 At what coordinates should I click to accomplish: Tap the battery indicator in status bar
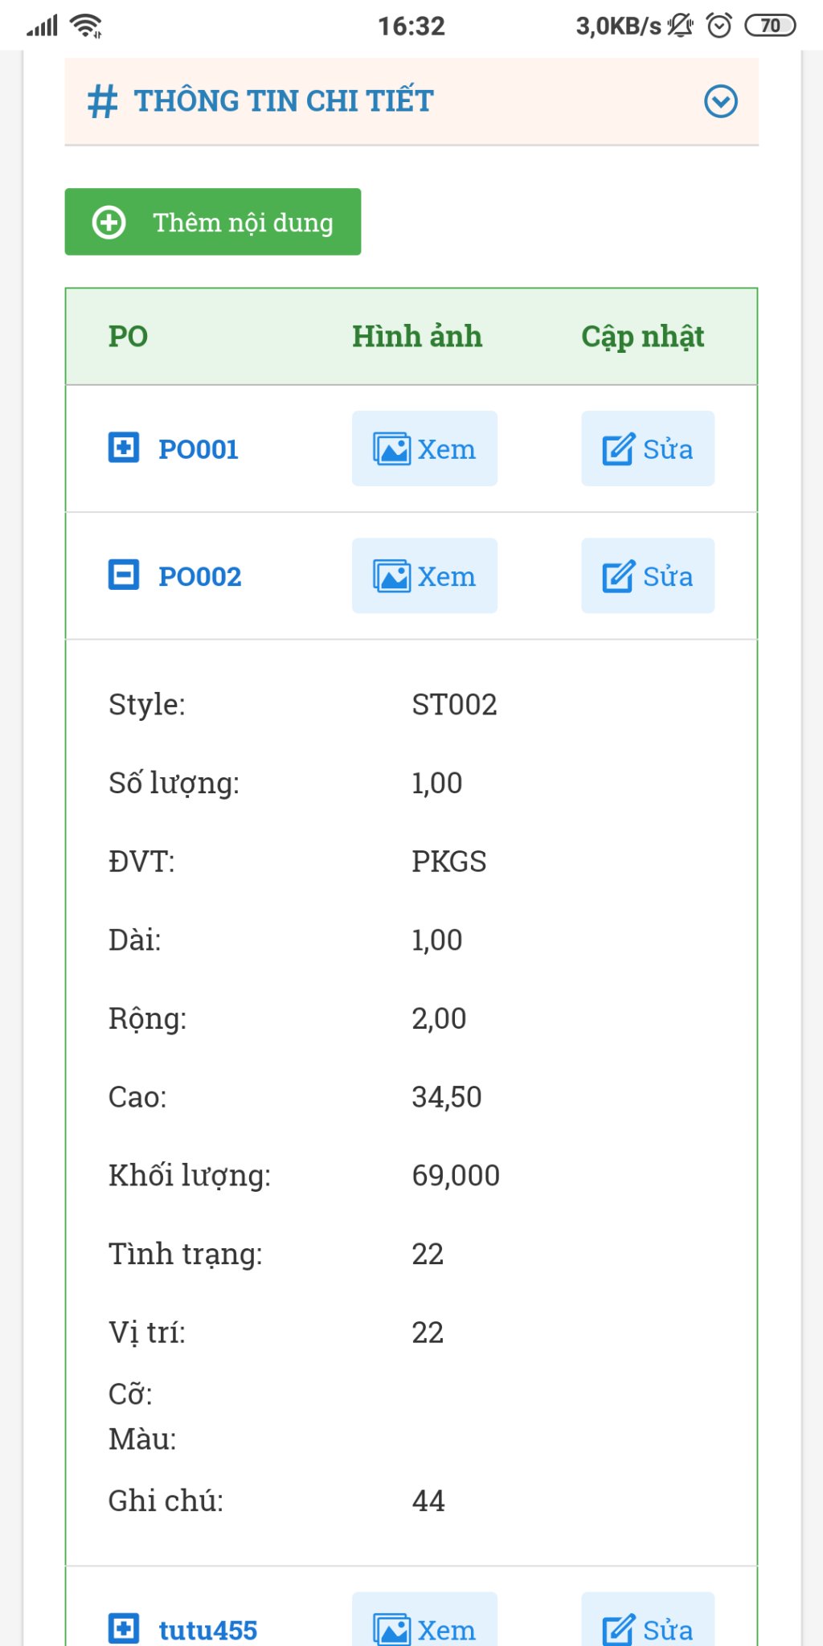[x=770, y=26]
